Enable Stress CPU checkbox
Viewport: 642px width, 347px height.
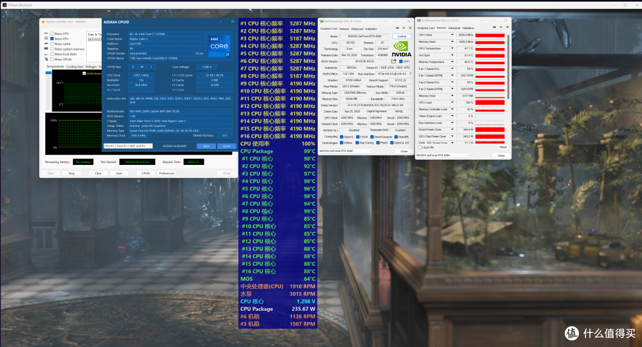point(52,34)
